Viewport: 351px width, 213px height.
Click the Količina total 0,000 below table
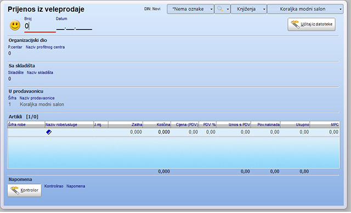point(164,172)
